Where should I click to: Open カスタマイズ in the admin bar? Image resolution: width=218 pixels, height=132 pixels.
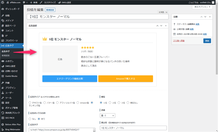pyautogui.click(x=48, y=2)
